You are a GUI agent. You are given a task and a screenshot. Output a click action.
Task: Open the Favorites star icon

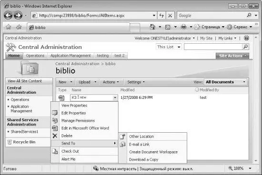[9, 27]
